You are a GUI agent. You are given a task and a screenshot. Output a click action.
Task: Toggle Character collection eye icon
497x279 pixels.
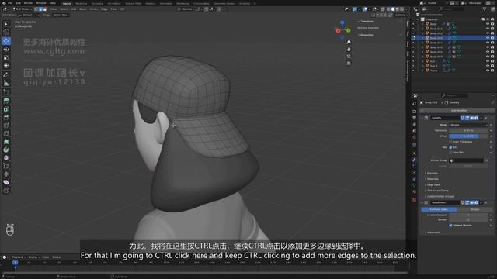click(488, 19)
